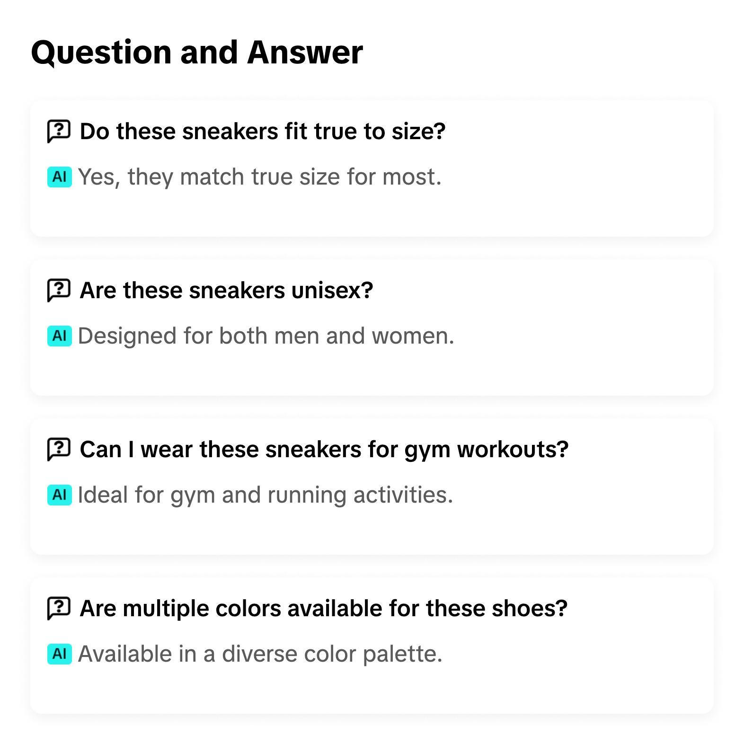Viewport: 744px width, 744px height.
Task: Expand the question 'Are these sneakers unisex?'
Action: [227, 290]
